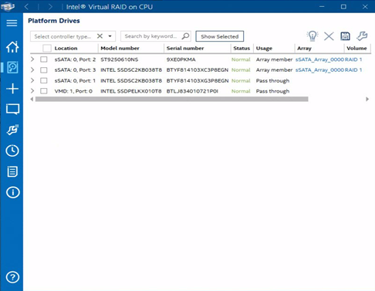Click the lightbulb locate LED icon
The width and height of the screenshot is (375, 291).
(x=312, y=36)
